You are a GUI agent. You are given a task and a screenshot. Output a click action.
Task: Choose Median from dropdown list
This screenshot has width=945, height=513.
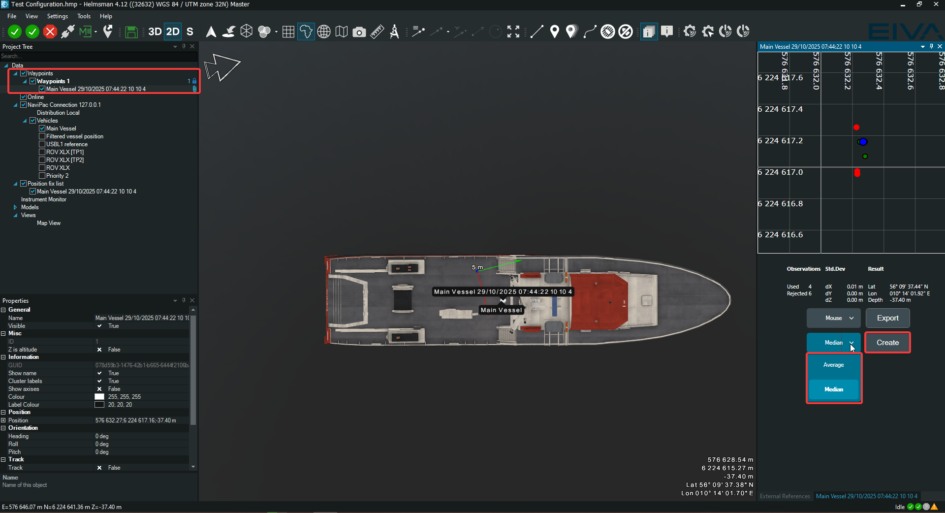[x=834, y=389]
